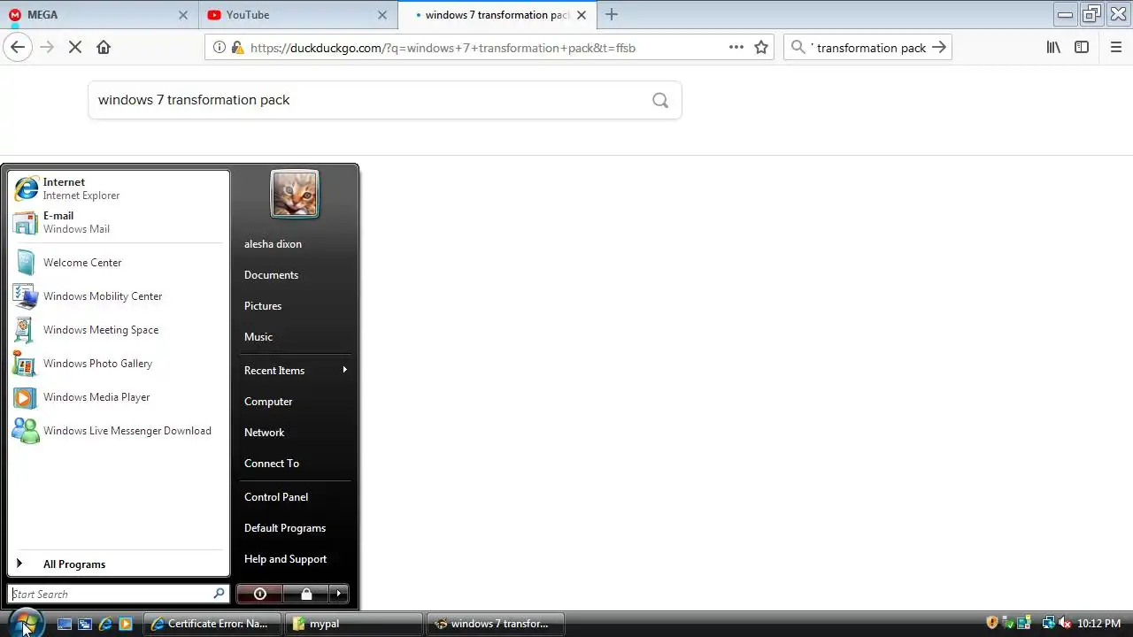Click DuckDuckGo search magnifier button

click(660, 100)
